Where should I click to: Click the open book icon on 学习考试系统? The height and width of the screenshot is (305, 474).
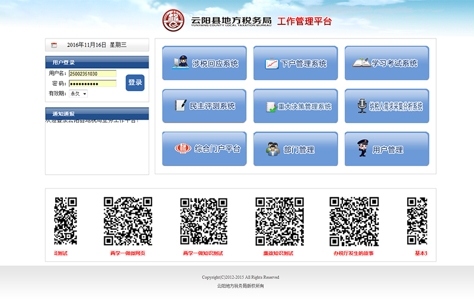click(361, 62)
